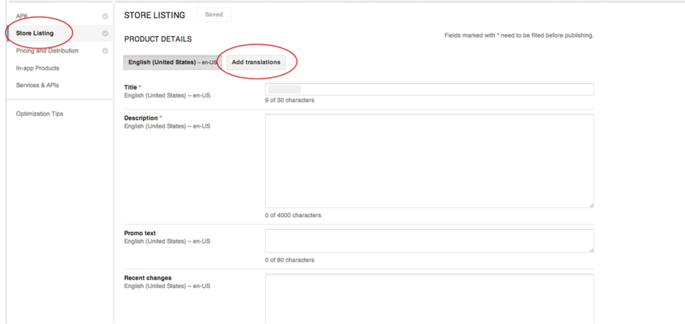This screenshot has height=324, width=685.
Task: Click the 'Fields marked with *' notice
Action: pyautogui.click(x=519, y=35)
